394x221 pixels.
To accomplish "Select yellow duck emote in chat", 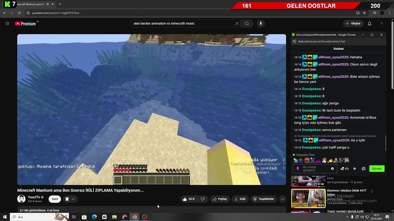I will [330, 160].
